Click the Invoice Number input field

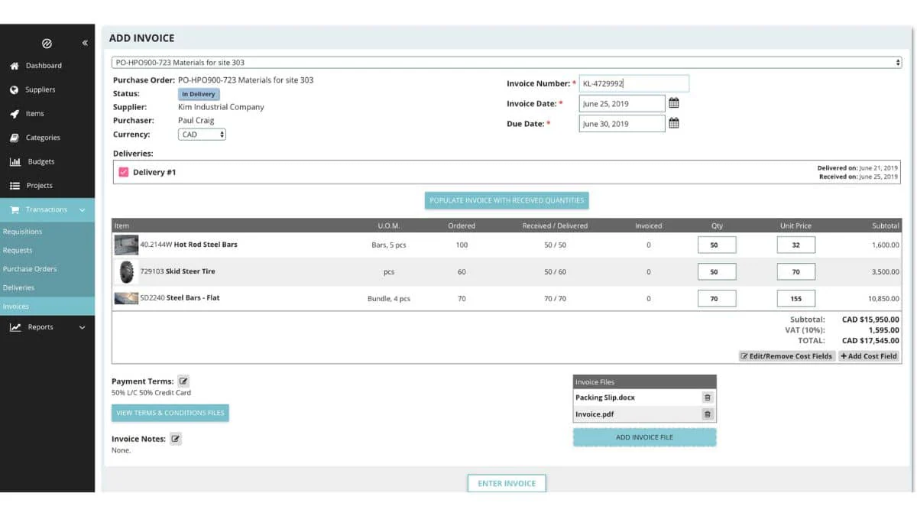(x=634, y=83)
